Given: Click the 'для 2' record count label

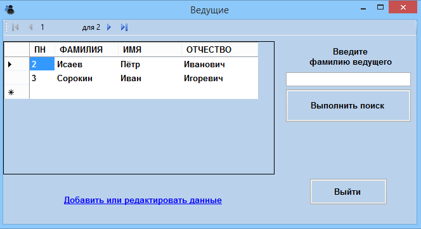Looking at the screenshot, I should click(x=91, y=27).
